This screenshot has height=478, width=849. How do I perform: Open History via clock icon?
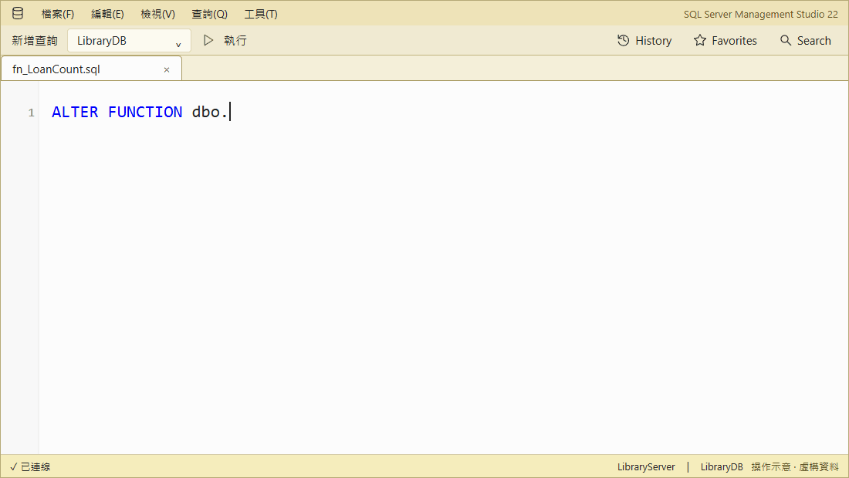click(x=623, y=41)
